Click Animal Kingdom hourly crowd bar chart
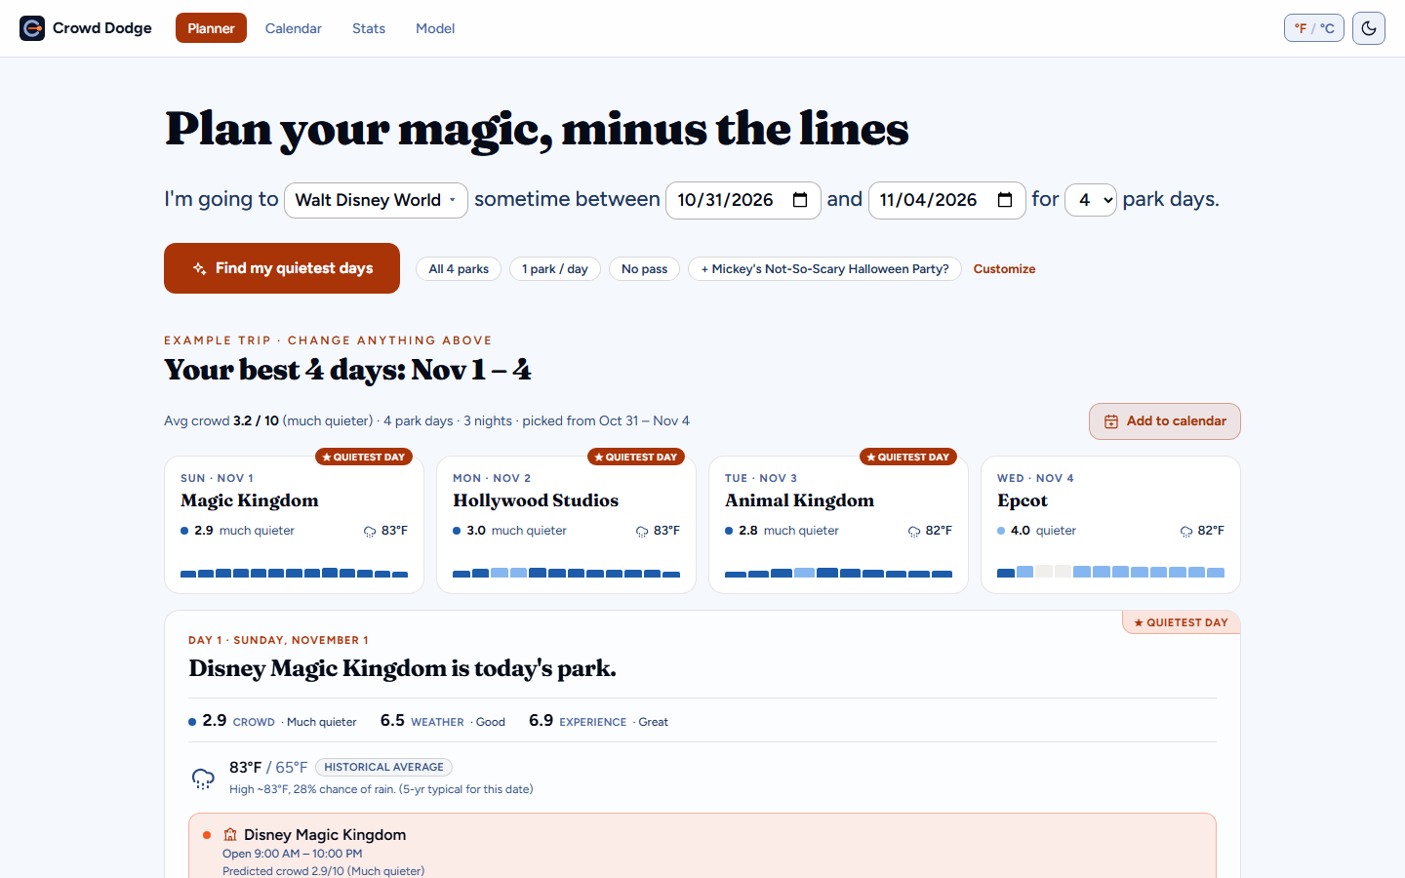 838,573
